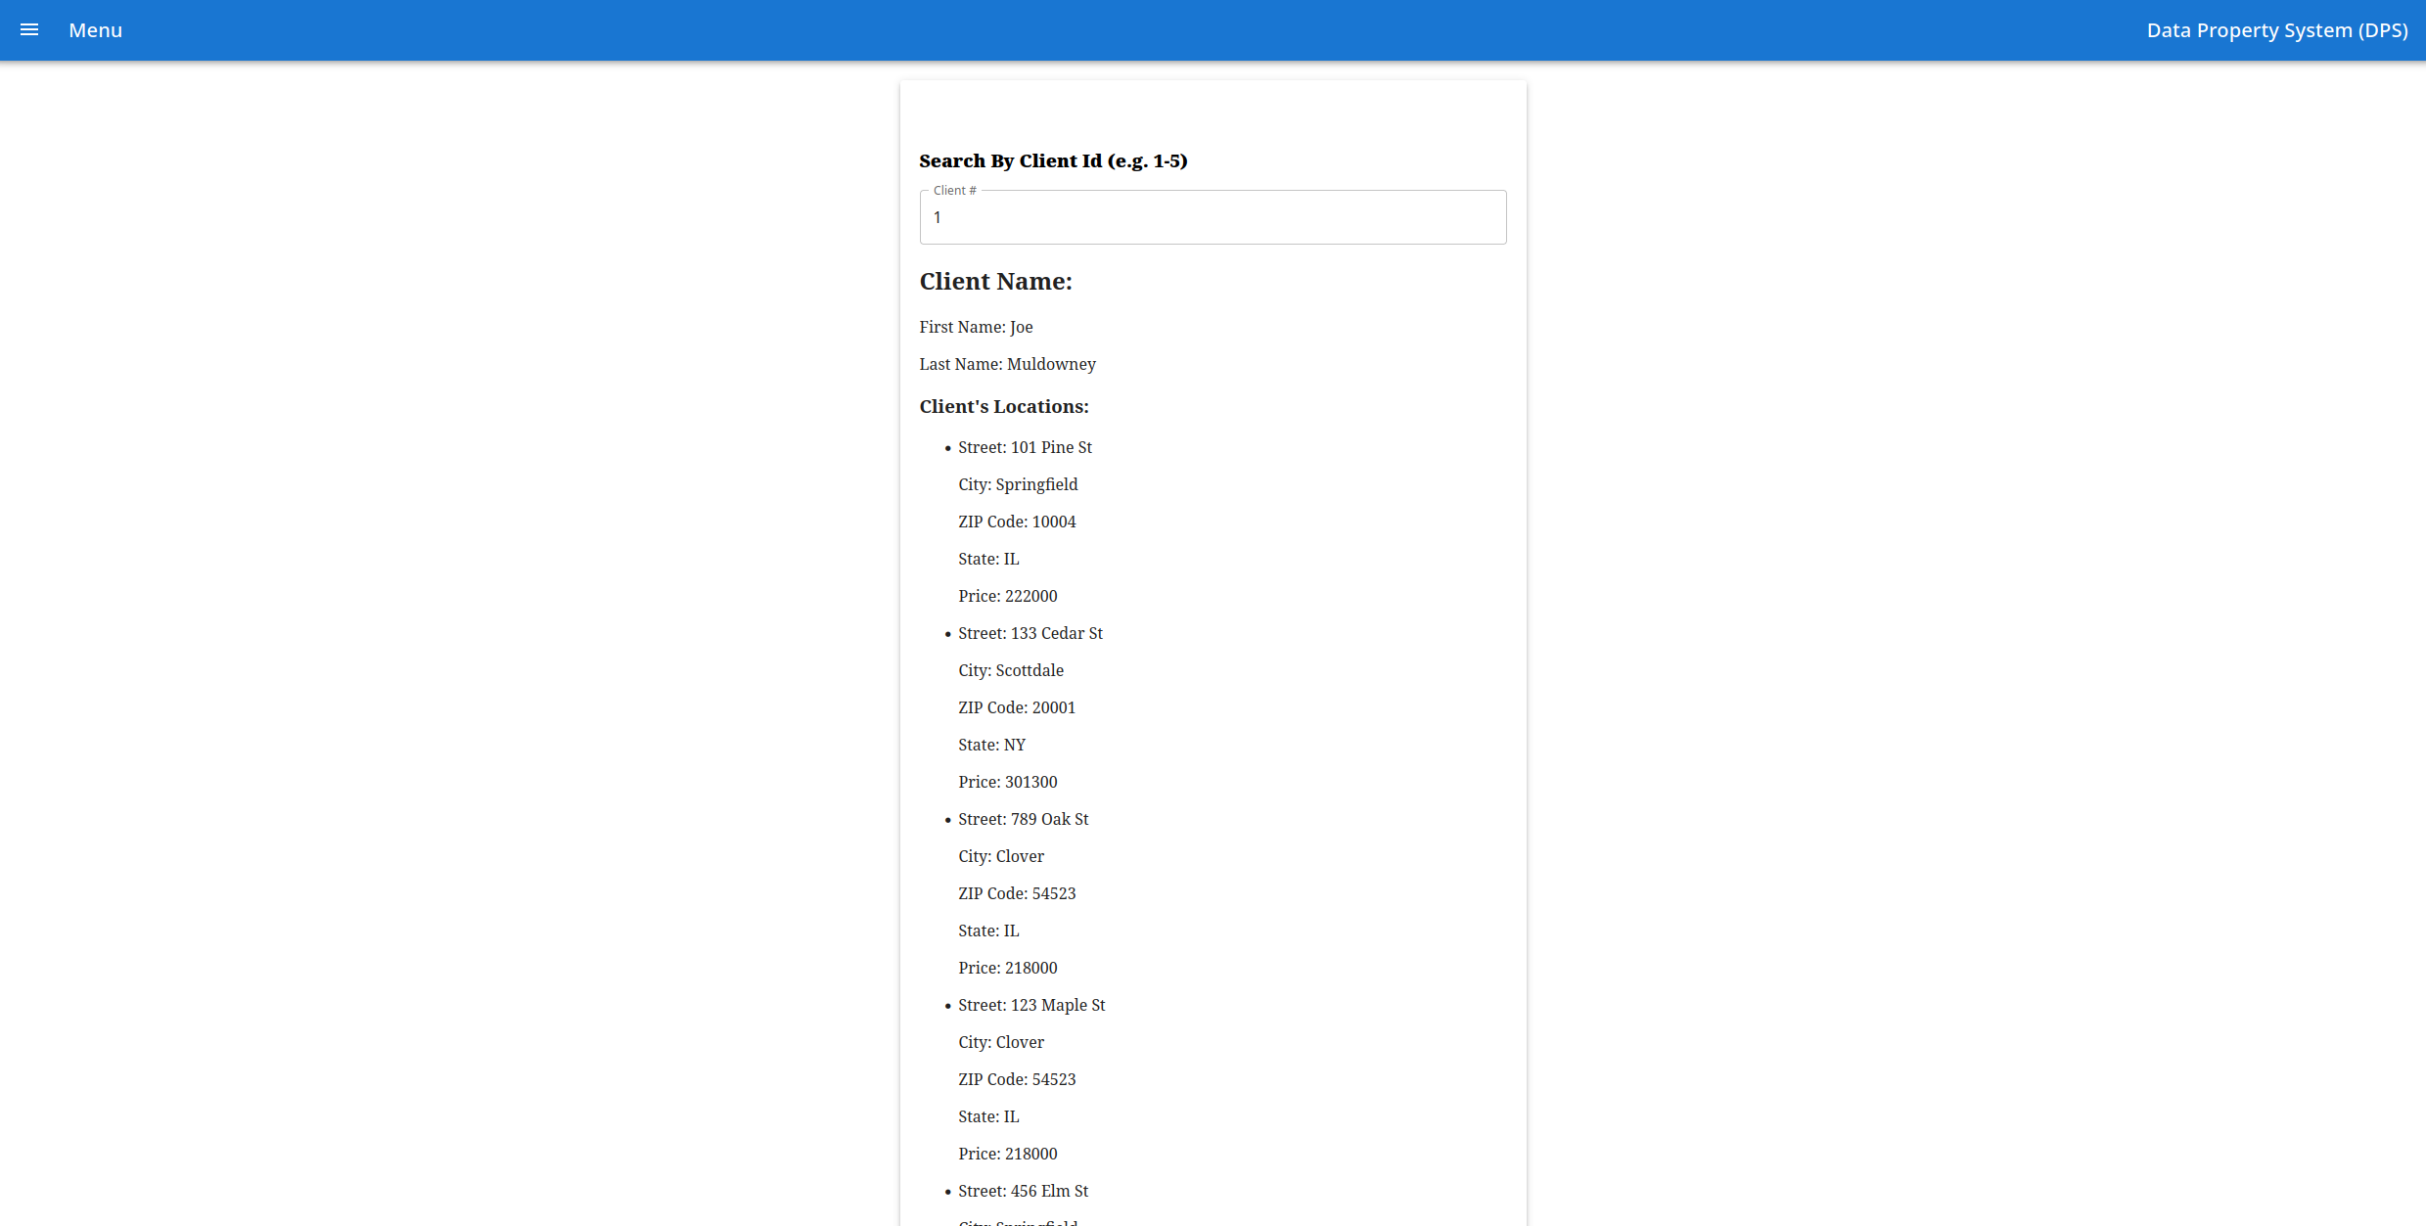Viewport: 2426px width, 1226px height.
Task: Click the Price: 301300 line
Action: click(x=1007, y=782)
